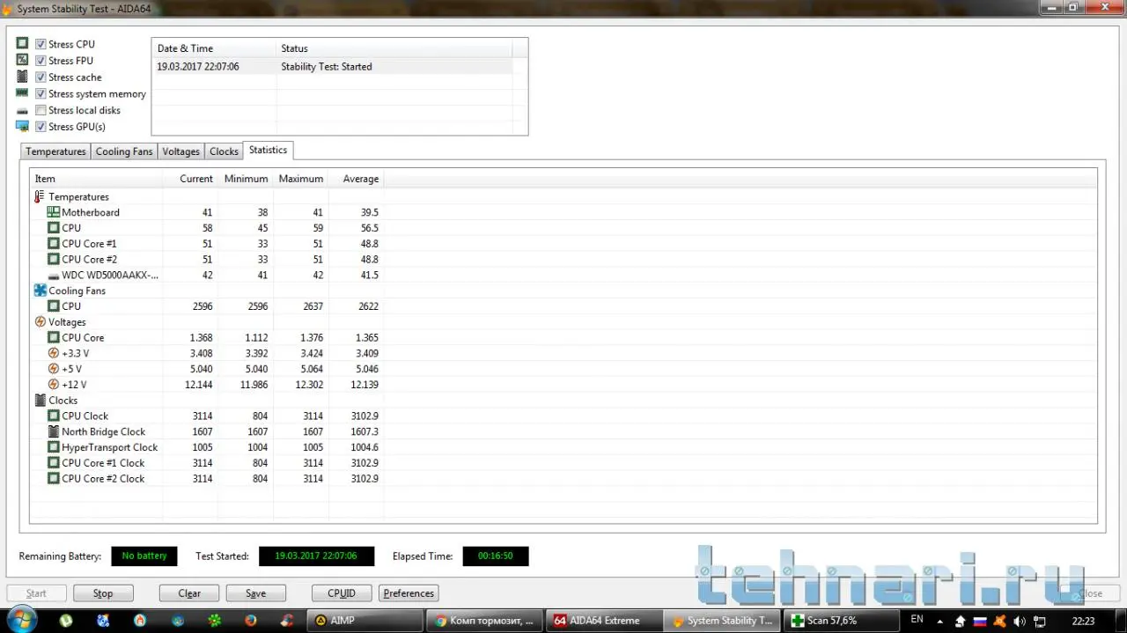
Task: Open Preferences dialog button
Action: pyautogui.click(x=409, y=593)
